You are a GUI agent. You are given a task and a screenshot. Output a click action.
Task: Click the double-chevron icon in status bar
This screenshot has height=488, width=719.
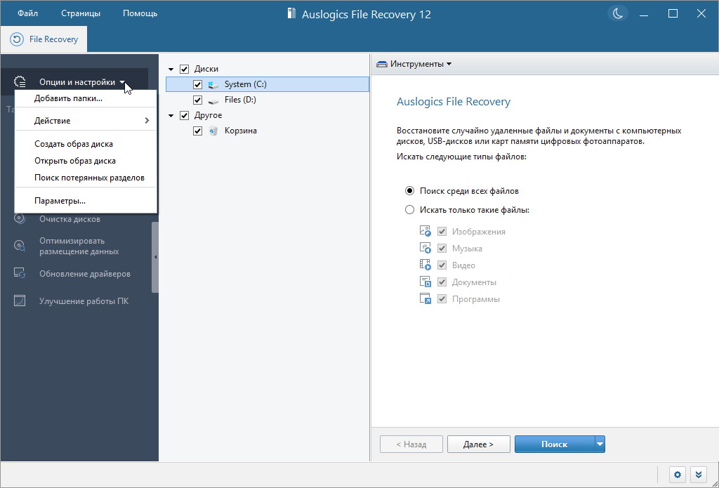699,474
